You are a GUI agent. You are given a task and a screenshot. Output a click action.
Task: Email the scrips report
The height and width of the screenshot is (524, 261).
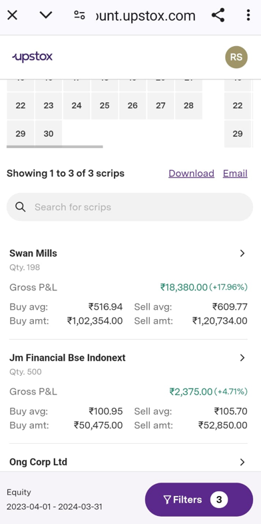point(235,174)
